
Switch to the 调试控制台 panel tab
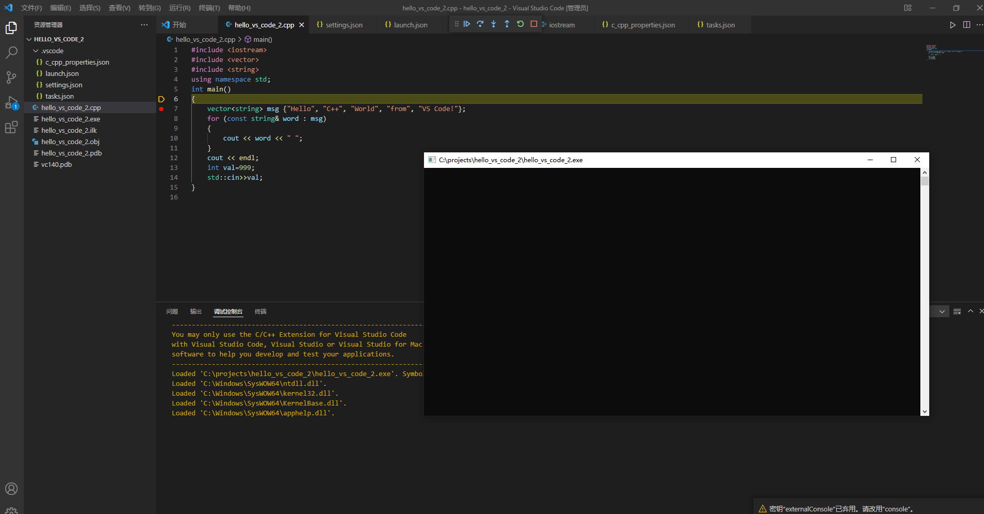tap(228, 311)
